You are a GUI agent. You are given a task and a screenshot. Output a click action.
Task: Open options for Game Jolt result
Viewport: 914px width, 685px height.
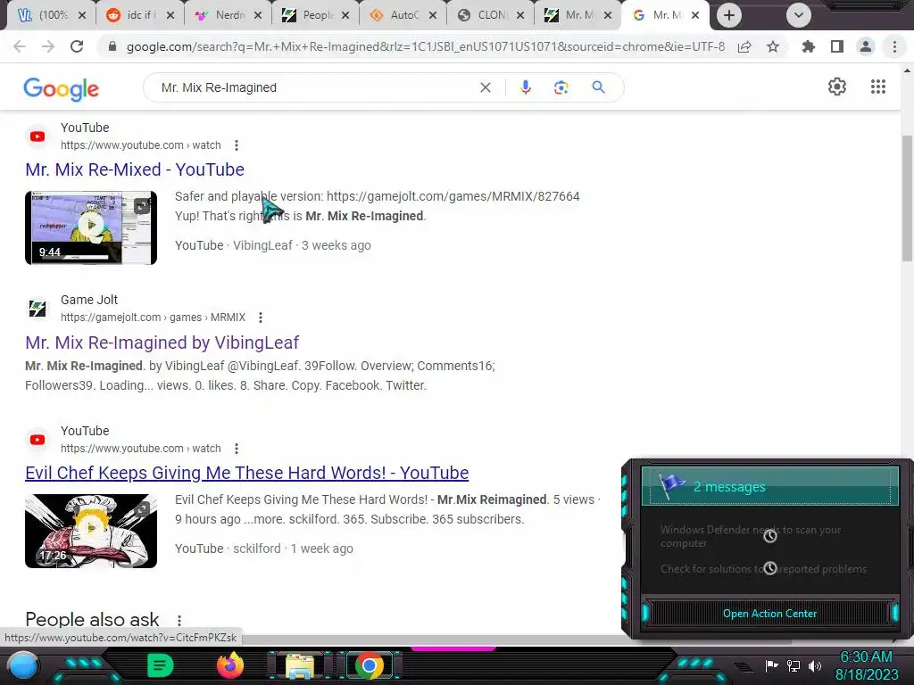click(x=261, y=318)
